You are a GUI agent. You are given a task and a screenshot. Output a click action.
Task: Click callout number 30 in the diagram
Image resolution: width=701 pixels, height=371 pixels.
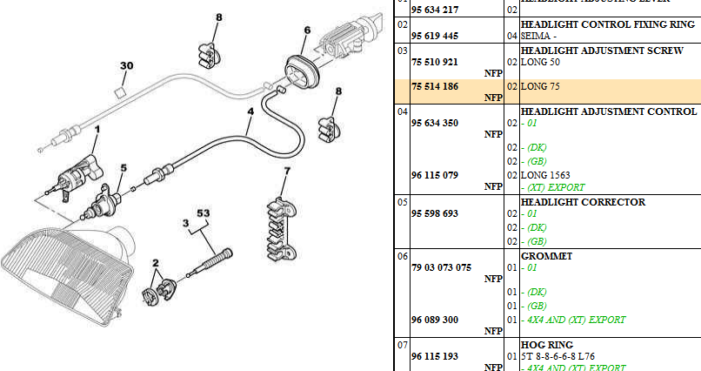(x=127, y=65)
